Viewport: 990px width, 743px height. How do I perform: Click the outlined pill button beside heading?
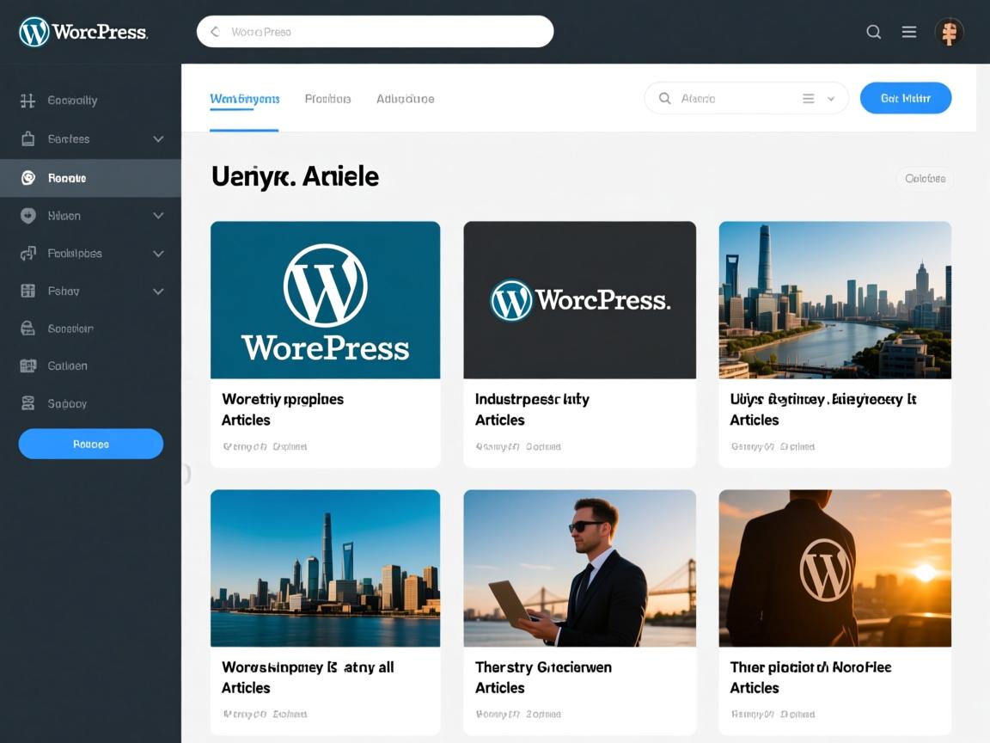(925, 178)
